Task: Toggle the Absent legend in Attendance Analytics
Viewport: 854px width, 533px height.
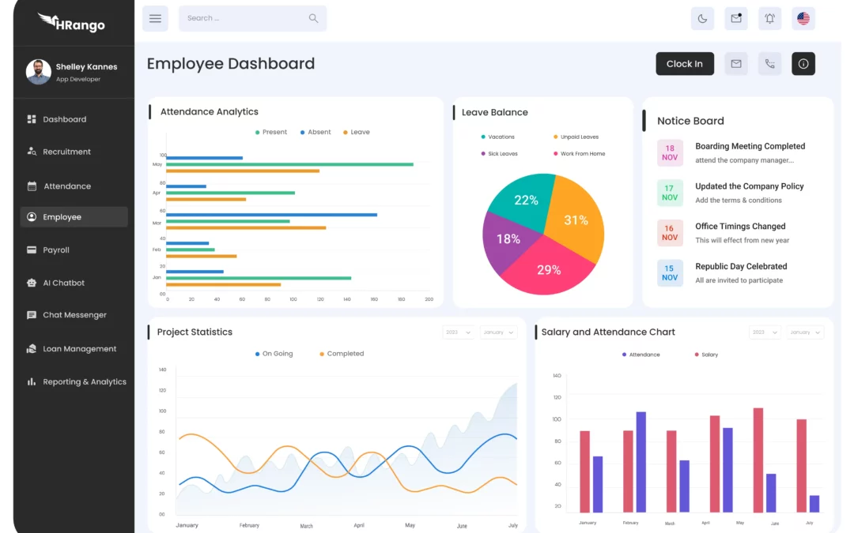Action: (x=316, y=132)
